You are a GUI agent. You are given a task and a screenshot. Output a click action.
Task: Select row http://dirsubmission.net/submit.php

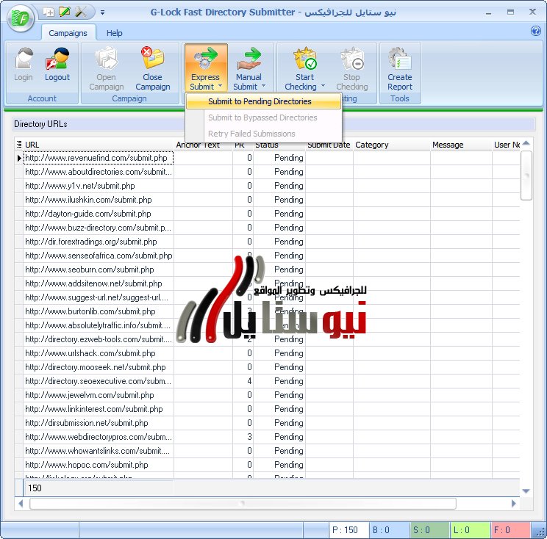[x=99, y=423]
